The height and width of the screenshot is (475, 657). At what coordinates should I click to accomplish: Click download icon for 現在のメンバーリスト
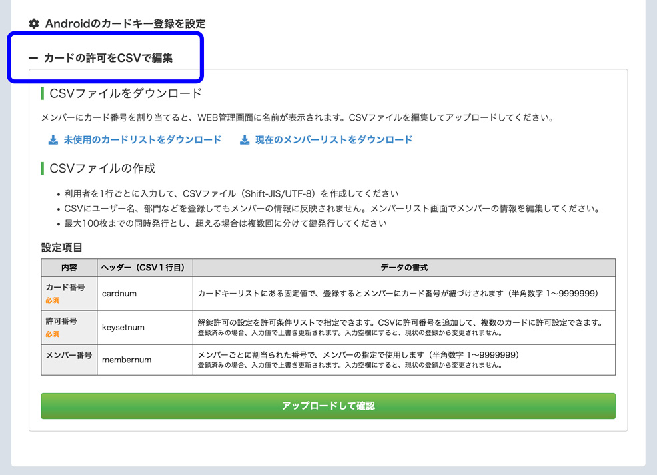pyautogui.click(x=245, y=140)
